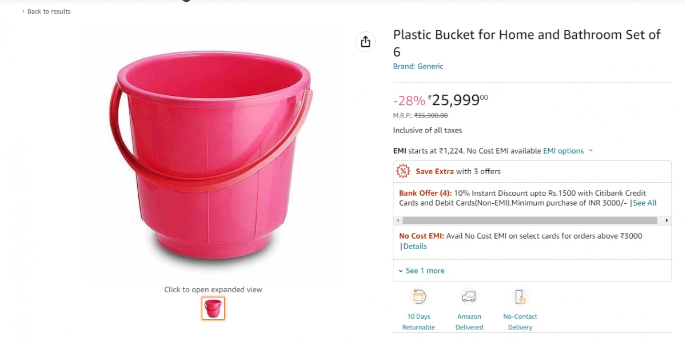Click the No-Contact Delivery door icon
The image size is (686, 342).
520,296
